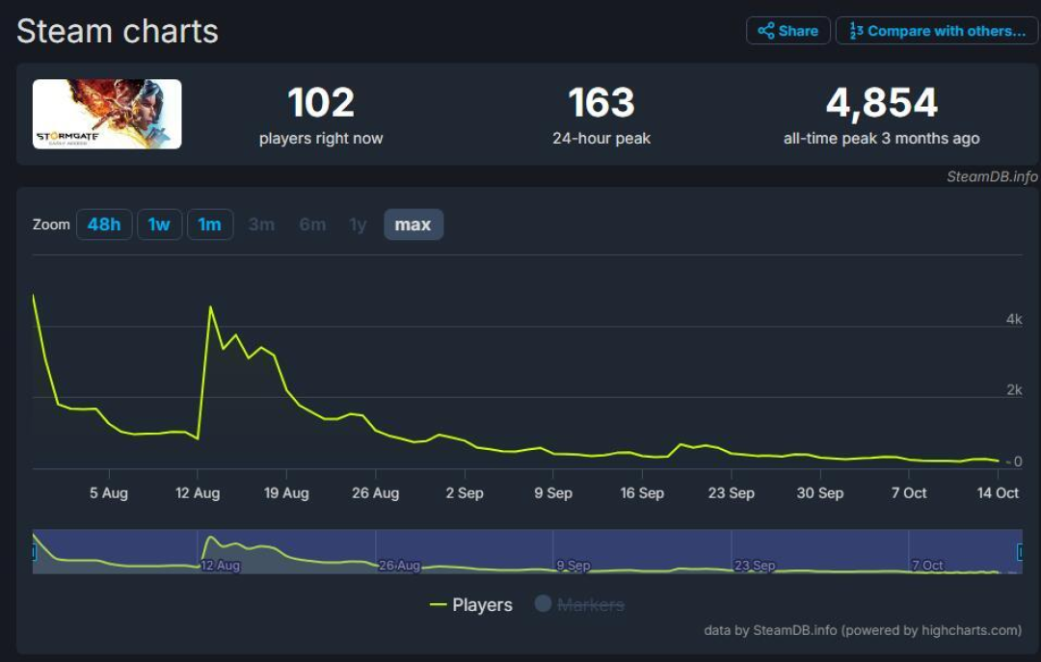Screen dimensions: 1041x662
Task: Click the 9 Sep main axis label
Action: click(553, 492)
